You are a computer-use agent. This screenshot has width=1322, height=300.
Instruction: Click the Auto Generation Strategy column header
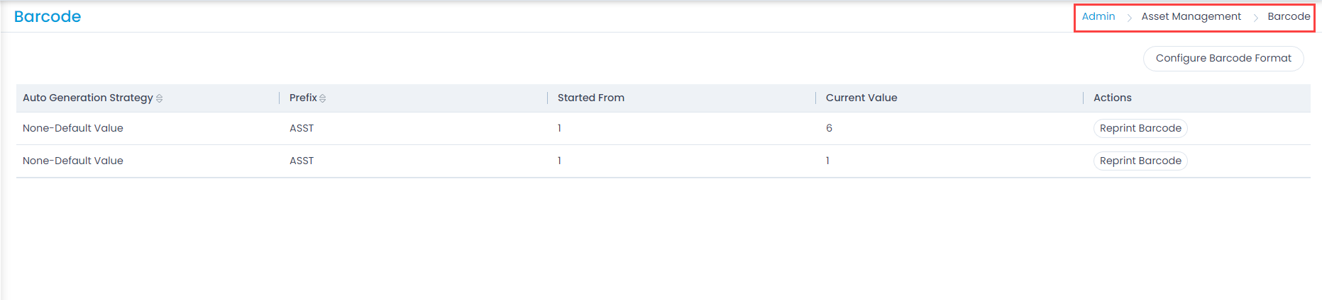(87, 98)
